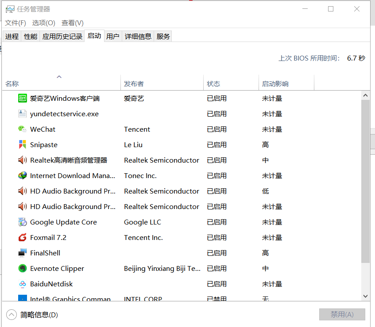Select the BaiduNetdisk entry

coord(51,284)
